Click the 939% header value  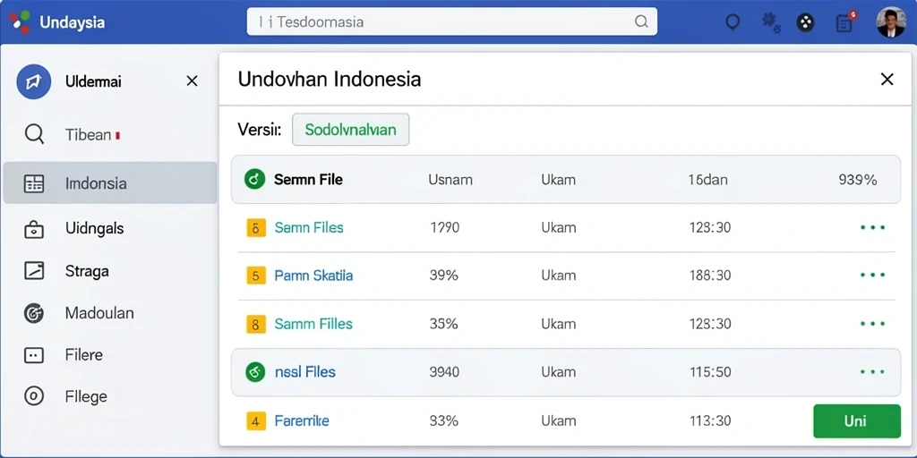click(x=857, y=180)
